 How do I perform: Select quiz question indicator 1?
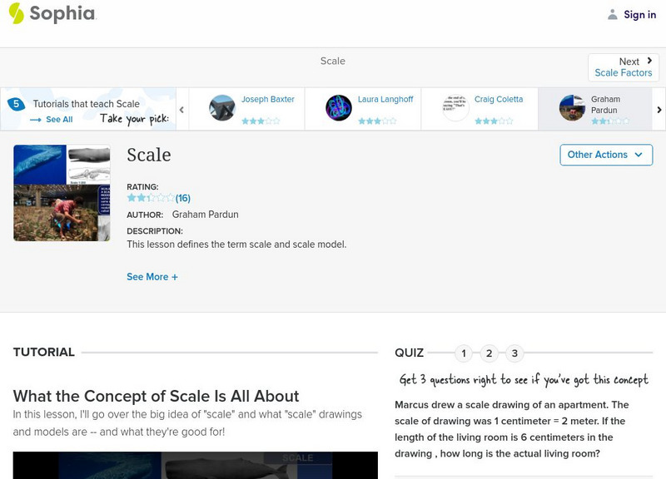(x=463, y=353)
